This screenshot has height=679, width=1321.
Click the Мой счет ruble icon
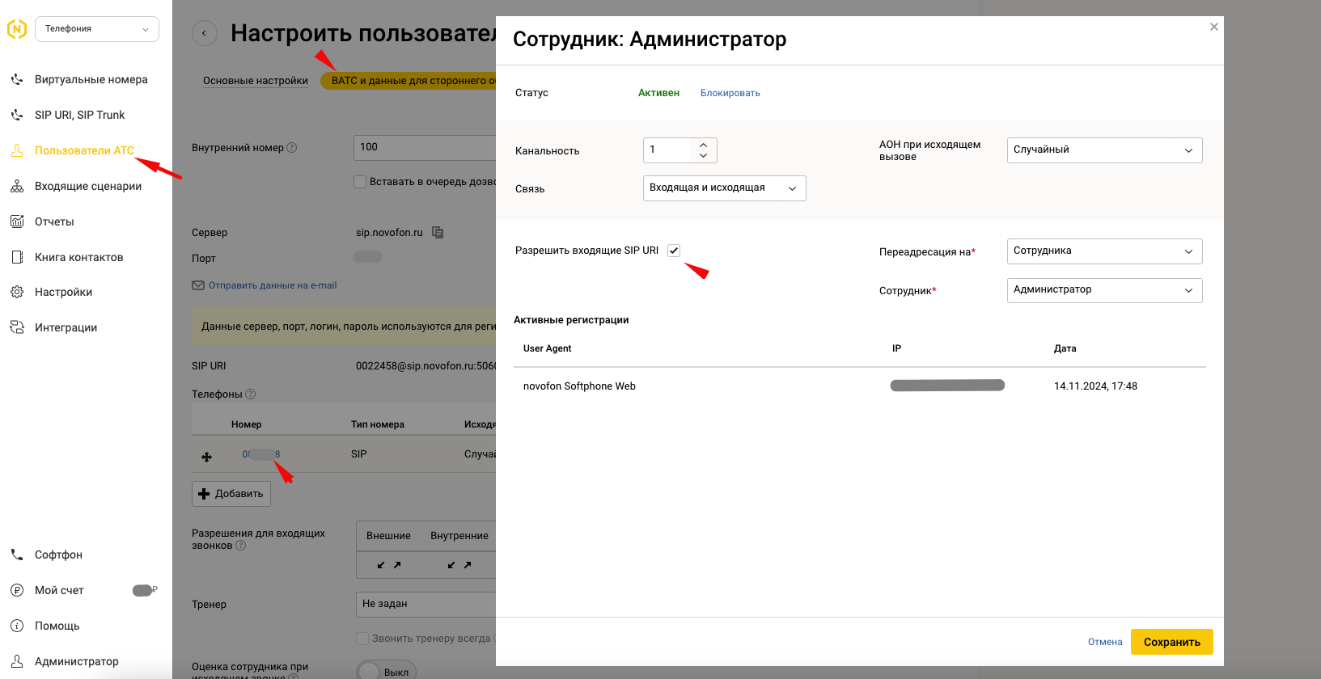pyautogui.click(x=17, y=590)
